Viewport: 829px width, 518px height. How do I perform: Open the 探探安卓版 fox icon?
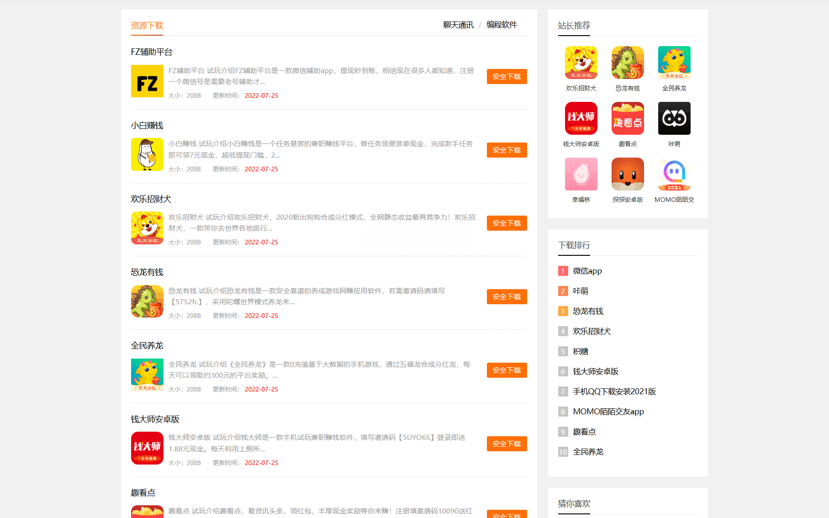(627, 174)
